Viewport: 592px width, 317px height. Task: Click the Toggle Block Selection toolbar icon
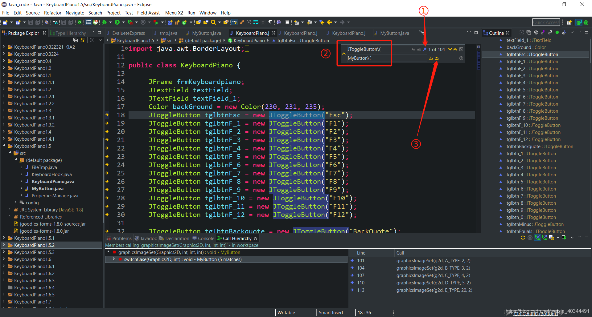263,22
